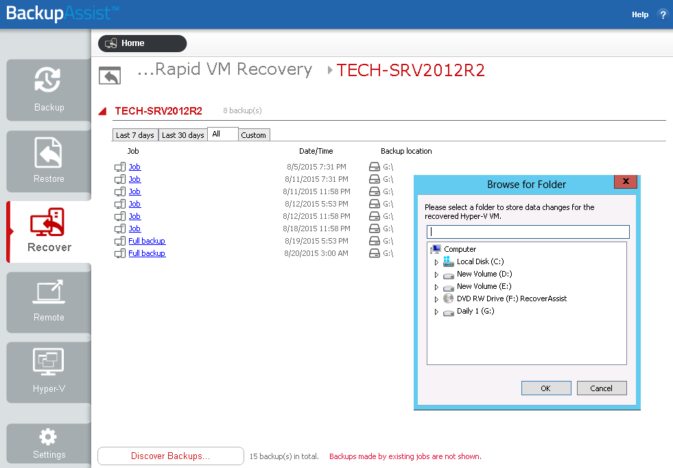This screenshot has width=673, height=468.
Task: Close the Browse for Folder dialog
Action: pos(626,182)
